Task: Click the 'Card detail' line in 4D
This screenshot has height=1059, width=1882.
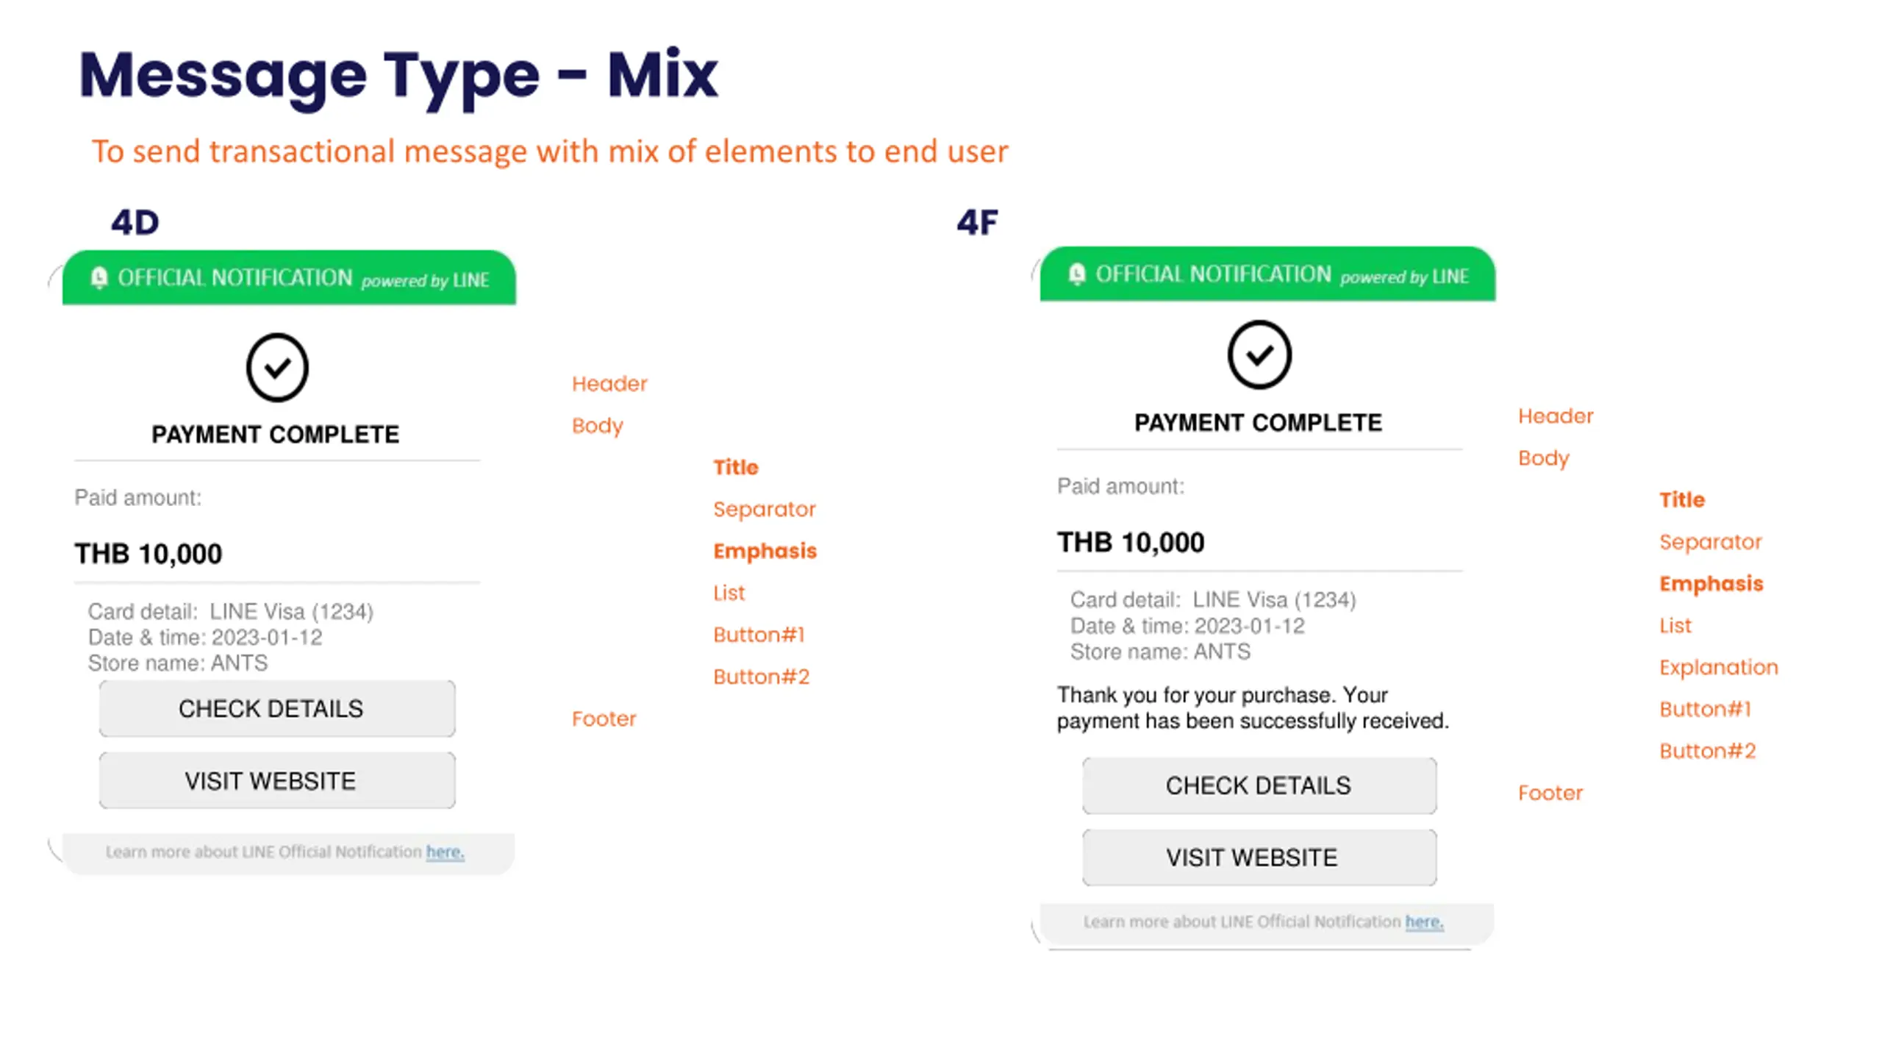Action: 230,611
